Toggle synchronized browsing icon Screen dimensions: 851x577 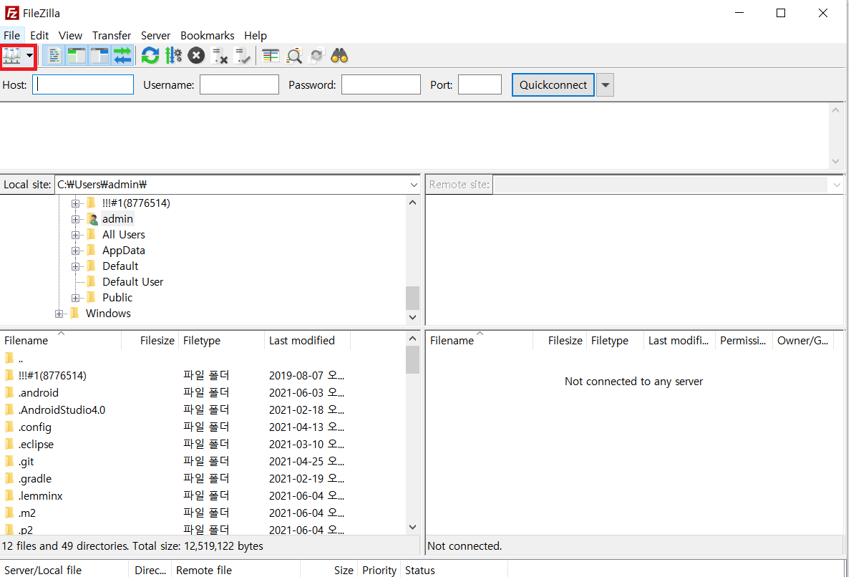(x=316, y=56)
